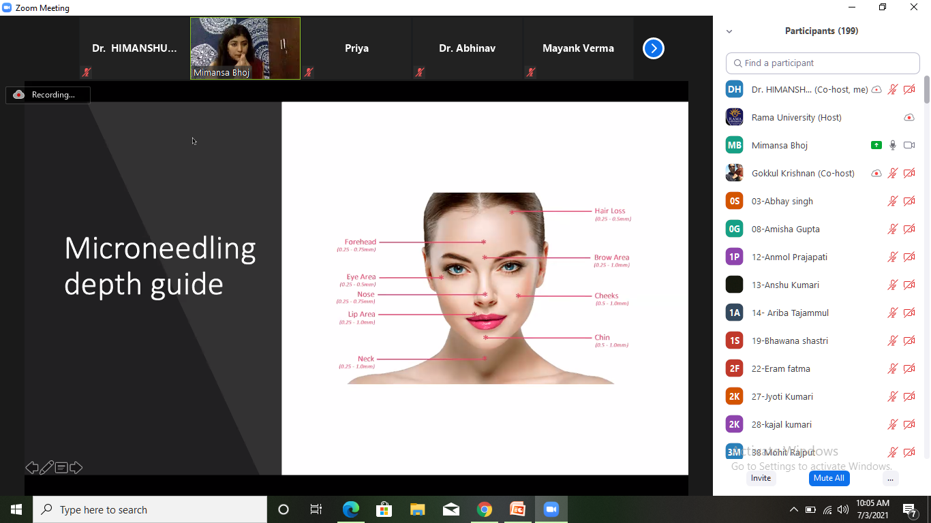Screen dimensions: 931x523
Task: Click muted mic icon for 28-kajal kumari
Action: [x=893, y=425]
